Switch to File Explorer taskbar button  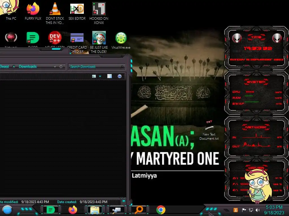pos(95,210)
